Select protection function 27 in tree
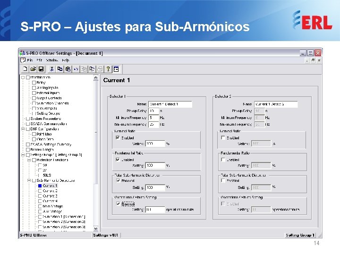Screen dimensions: 340x255 tap(45, 170)
